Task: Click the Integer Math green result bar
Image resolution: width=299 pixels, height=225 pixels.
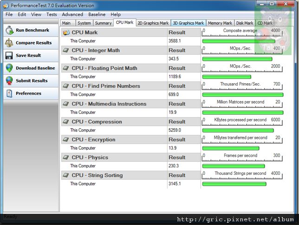Action: (237, 59)
